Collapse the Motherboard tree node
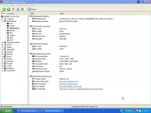 coord(2,21)
